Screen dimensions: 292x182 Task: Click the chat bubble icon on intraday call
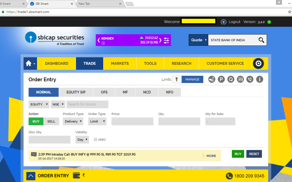(x=34, y=154)
